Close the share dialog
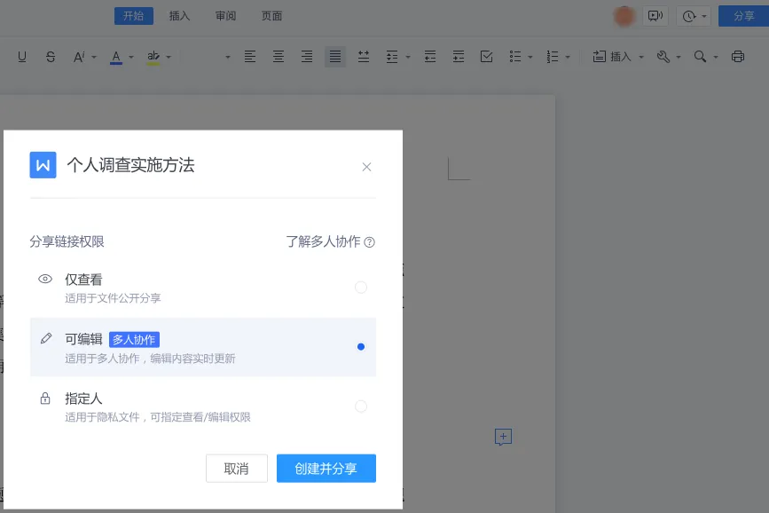The width and height of the screenshot is (769, 513). (366, 167)
